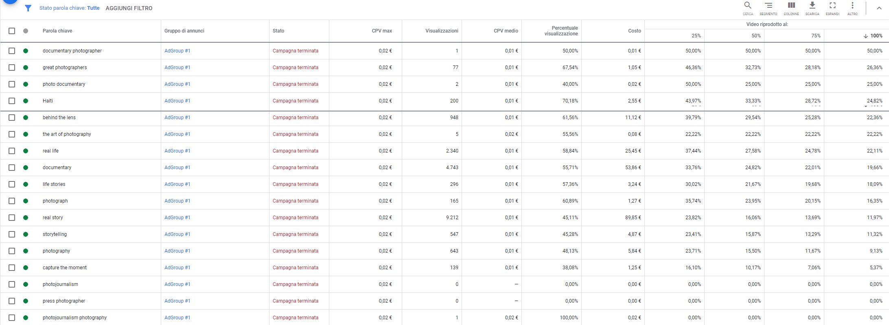This screenshot has height=325, width=889.
Task: Click the cost value 53,86 €
Action: click(x=633, y=168)
